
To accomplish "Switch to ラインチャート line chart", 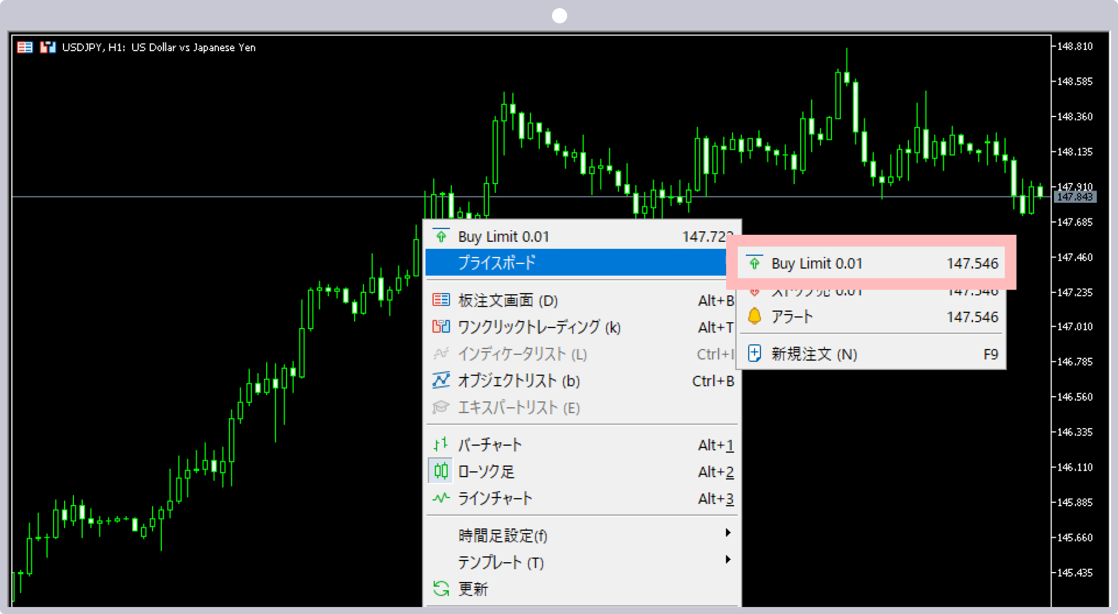I will pos(583,498).
